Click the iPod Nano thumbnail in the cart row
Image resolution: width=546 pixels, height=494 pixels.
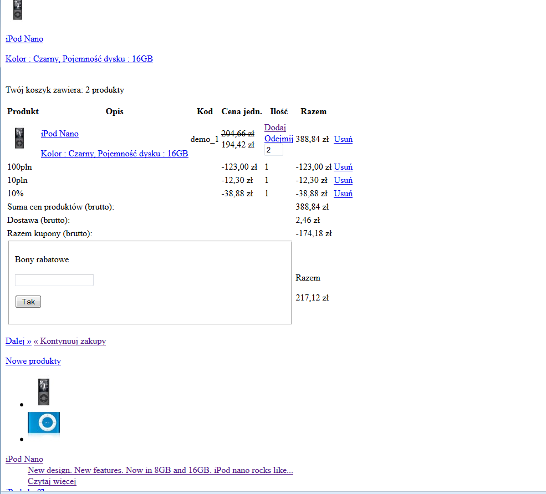(19, 138)
